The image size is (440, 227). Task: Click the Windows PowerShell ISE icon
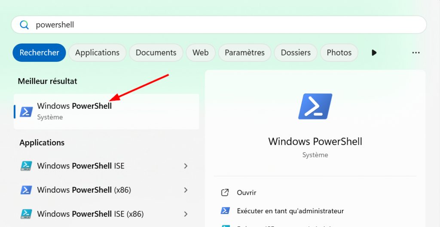tap(26, 166)
